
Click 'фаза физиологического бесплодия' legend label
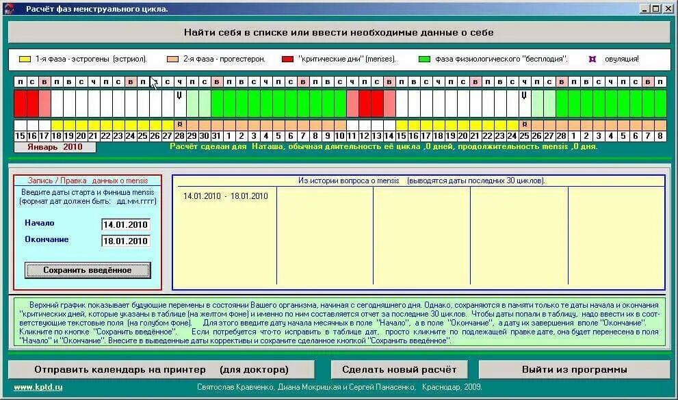point(501,59)
